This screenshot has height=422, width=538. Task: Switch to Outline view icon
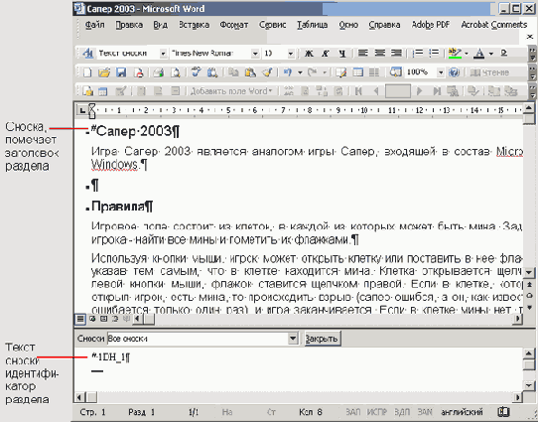click(x=115, y=319)
